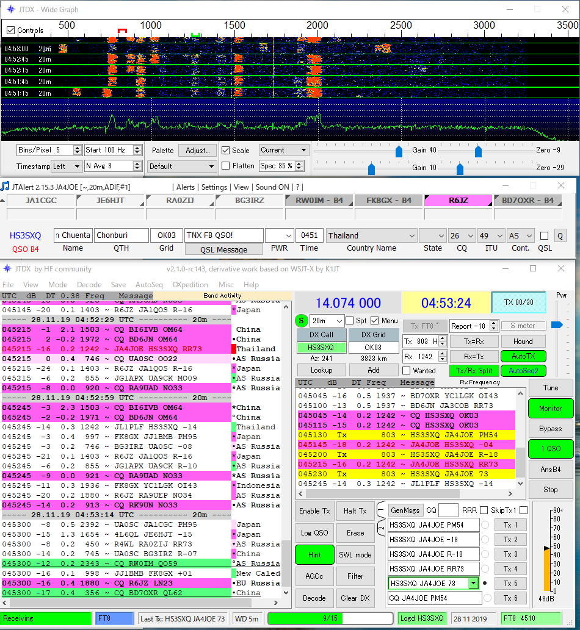
Task: Toggle the AutoTX button
Action: tap(523, 356)
